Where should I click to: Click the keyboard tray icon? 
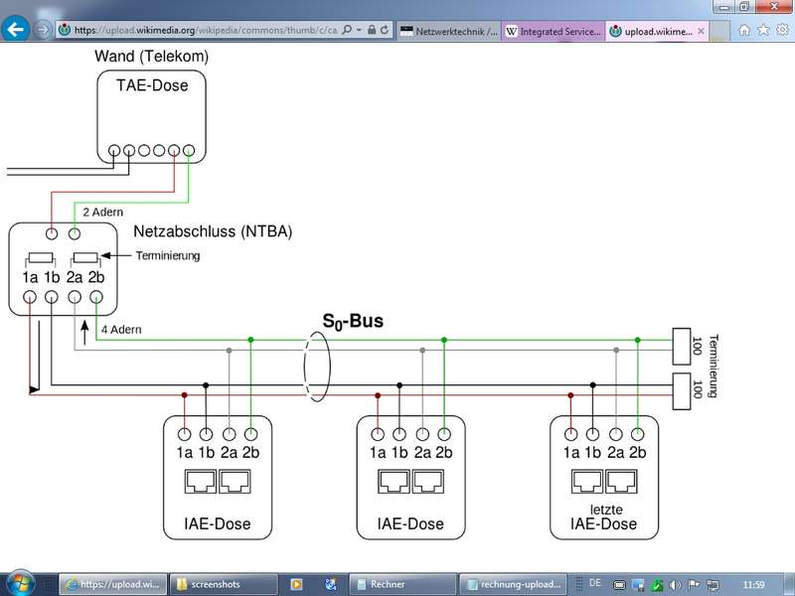coord(619,585)
